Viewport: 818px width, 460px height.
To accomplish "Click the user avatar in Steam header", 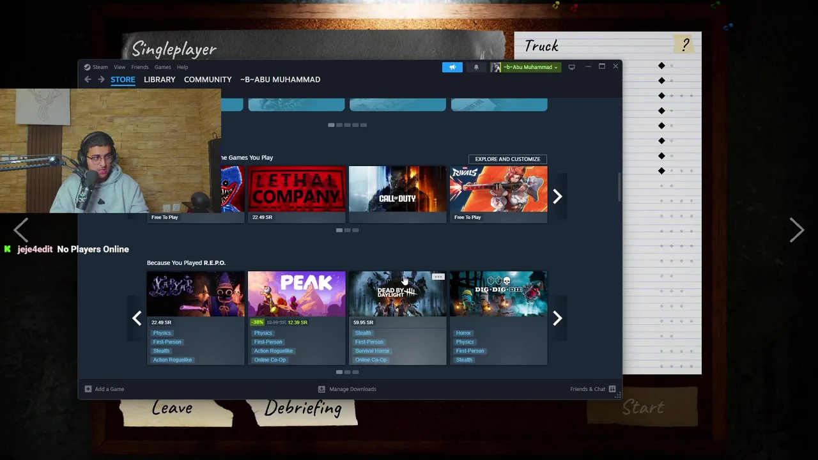I will (496, 67).
